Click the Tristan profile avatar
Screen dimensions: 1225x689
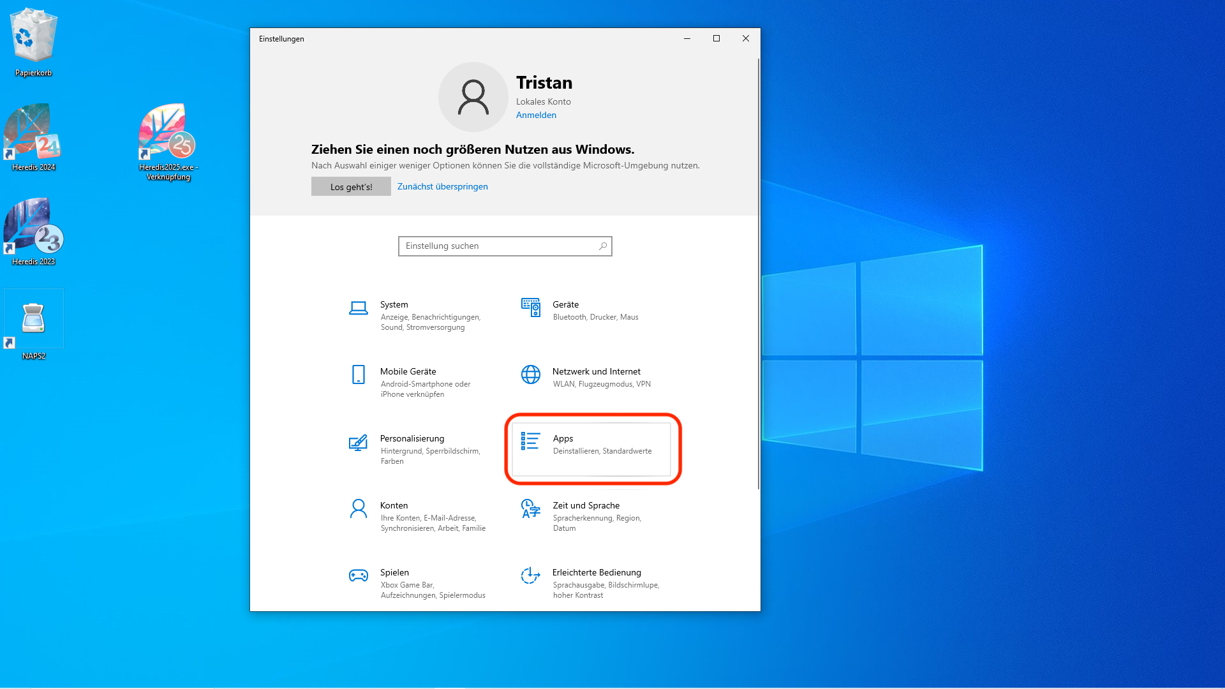[473, 97]
